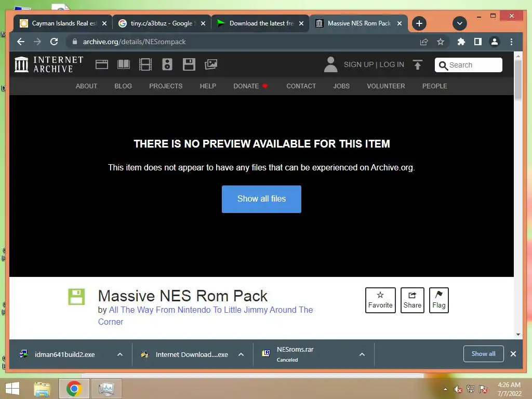Screen dimensions: 532x399
Task: Click the Share this page icon in address bar
Action: [424, 42]
